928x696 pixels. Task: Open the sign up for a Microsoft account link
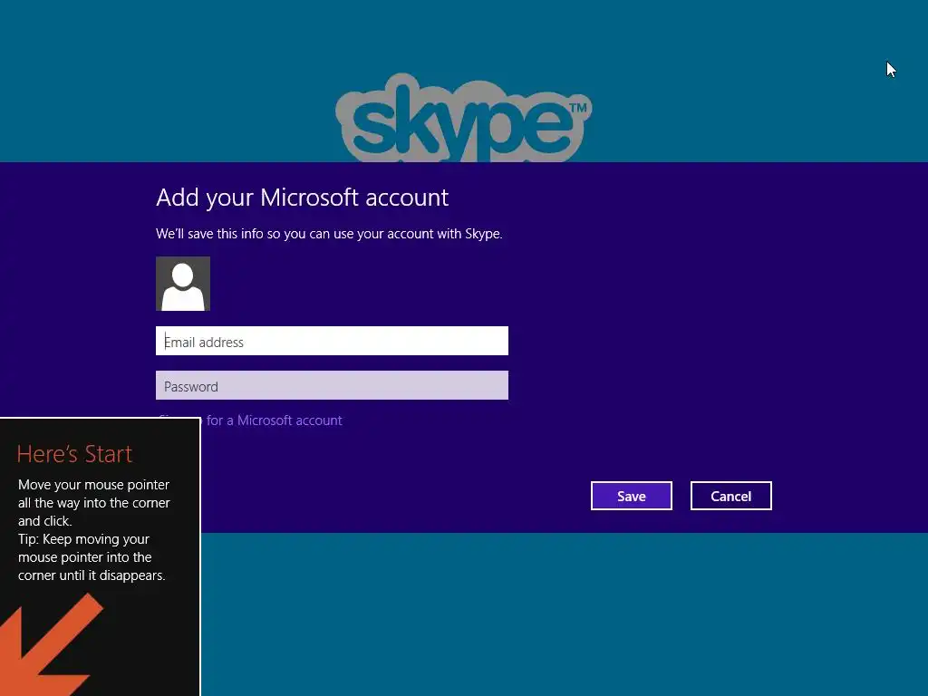[x=271, y=420]
